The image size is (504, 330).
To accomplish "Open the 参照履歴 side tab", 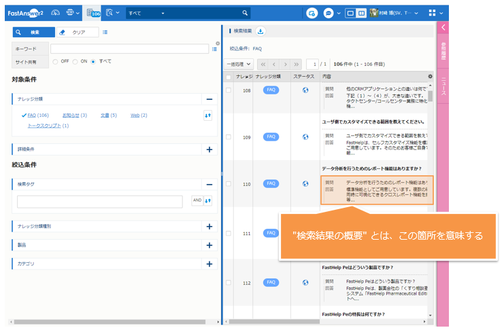I will (443, 52).
